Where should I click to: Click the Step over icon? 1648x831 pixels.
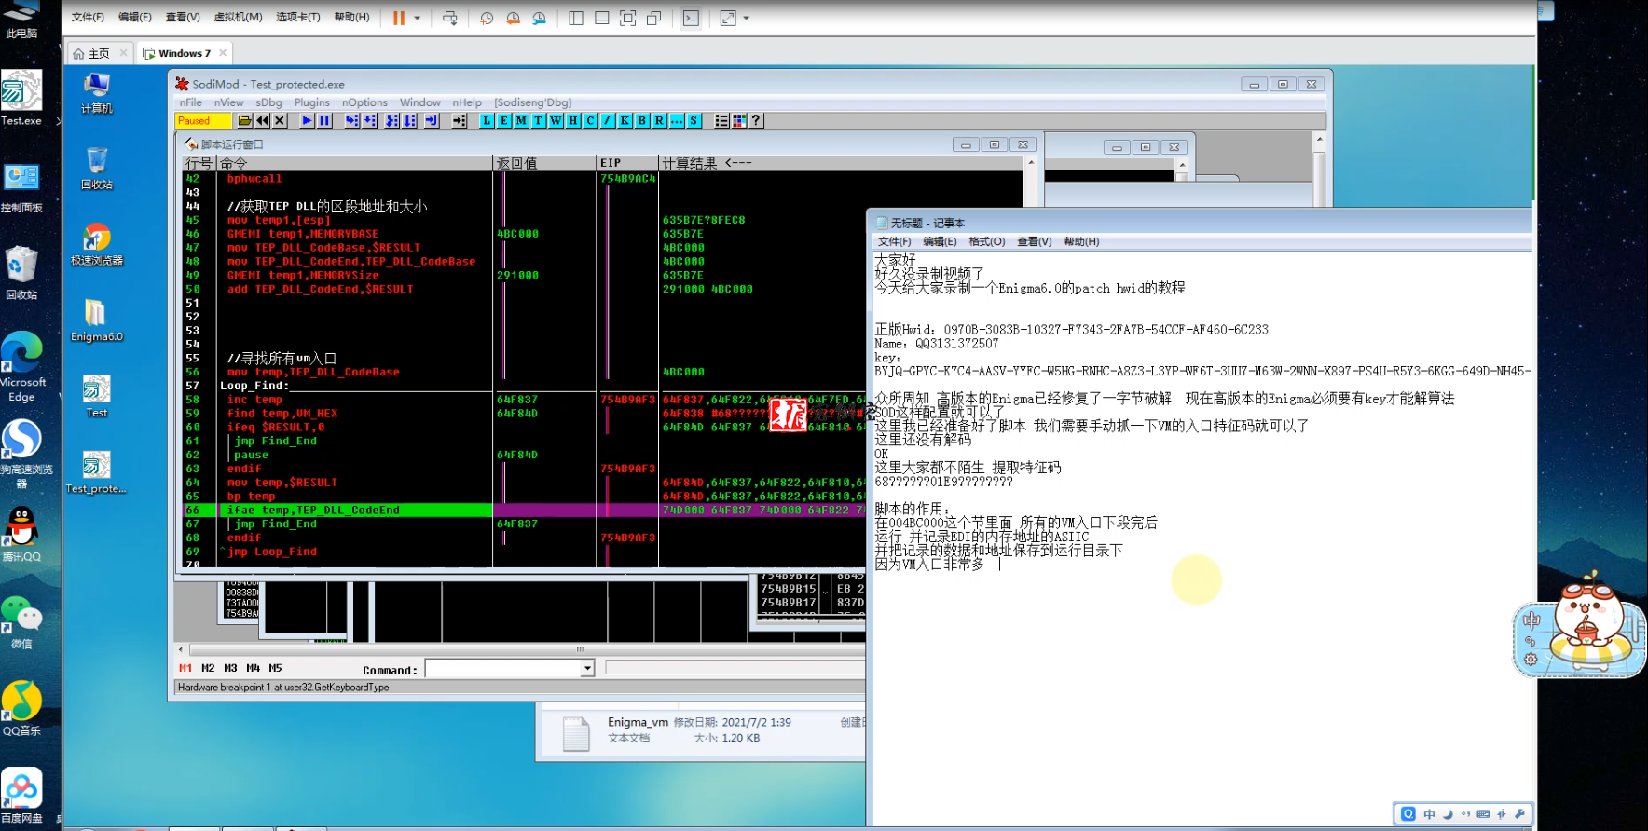pyautogui.click(x=370, y=120)
